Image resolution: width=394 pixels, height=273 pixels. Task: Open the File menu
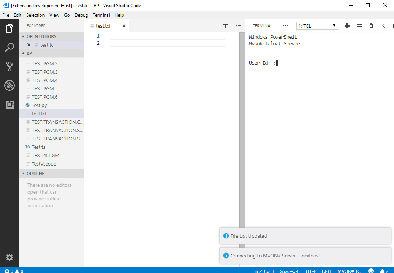(6, 15)
